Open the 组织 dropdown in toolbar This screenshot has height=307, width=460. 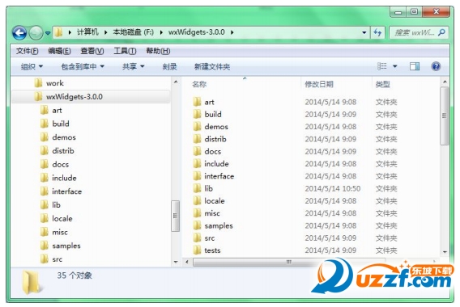32,67
